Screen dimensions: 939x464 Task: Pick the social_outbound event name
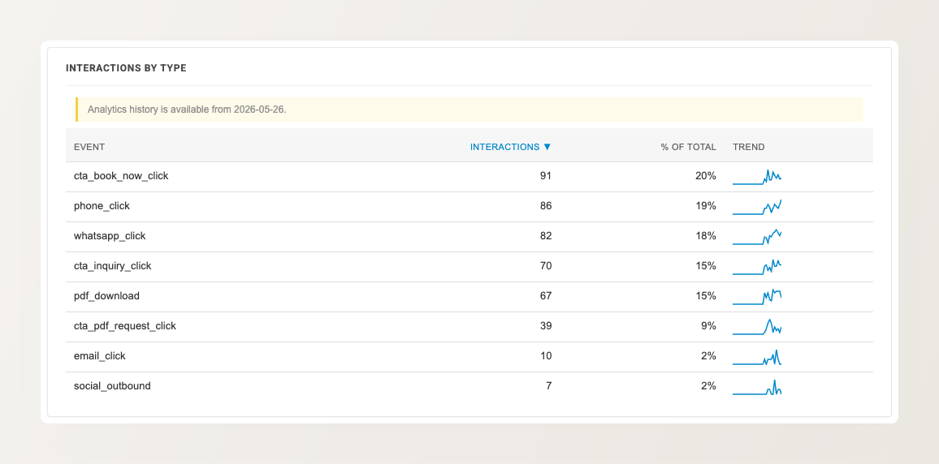[112, 385]
